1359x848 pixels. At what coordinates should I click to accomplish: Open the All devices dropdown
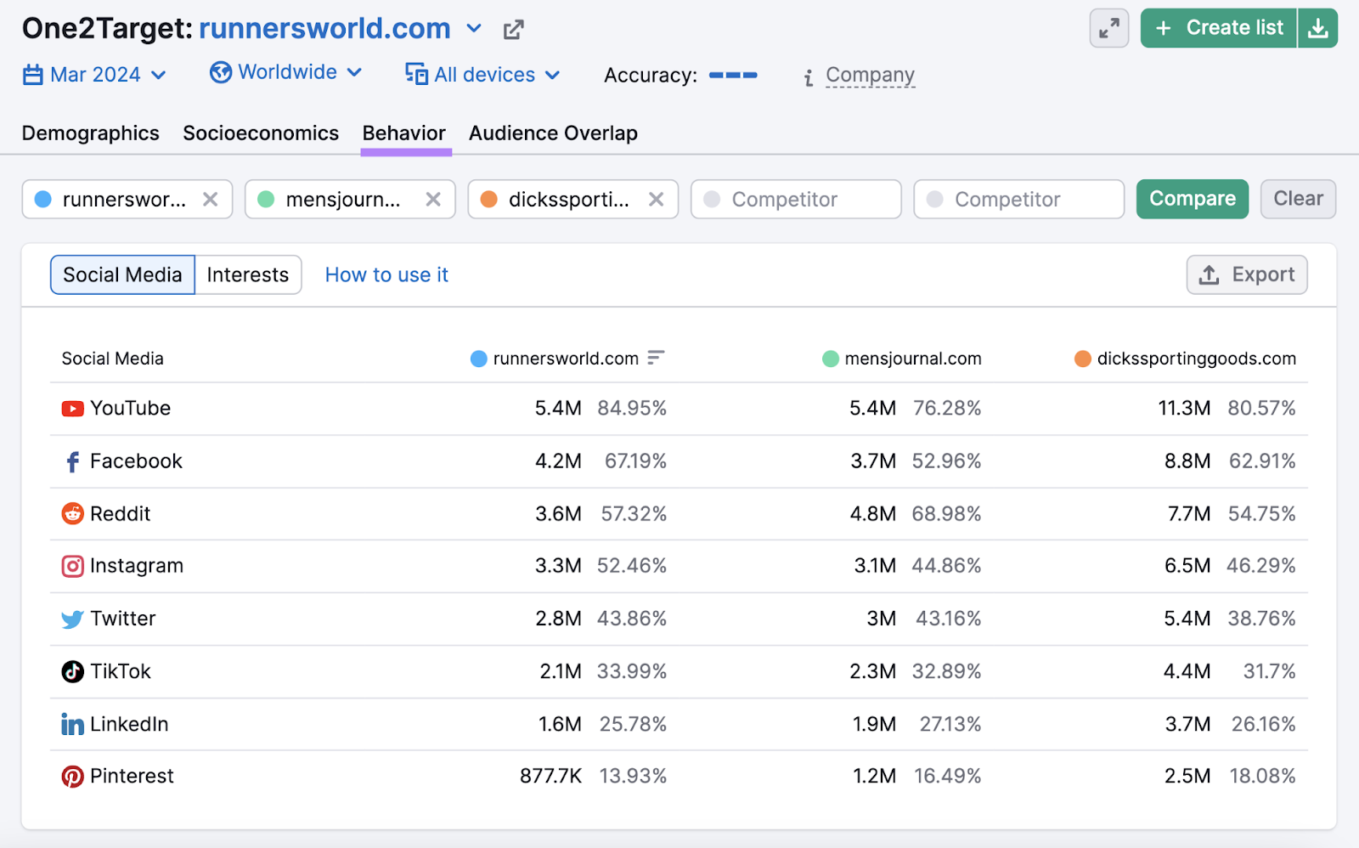click(x=482, y=75)
